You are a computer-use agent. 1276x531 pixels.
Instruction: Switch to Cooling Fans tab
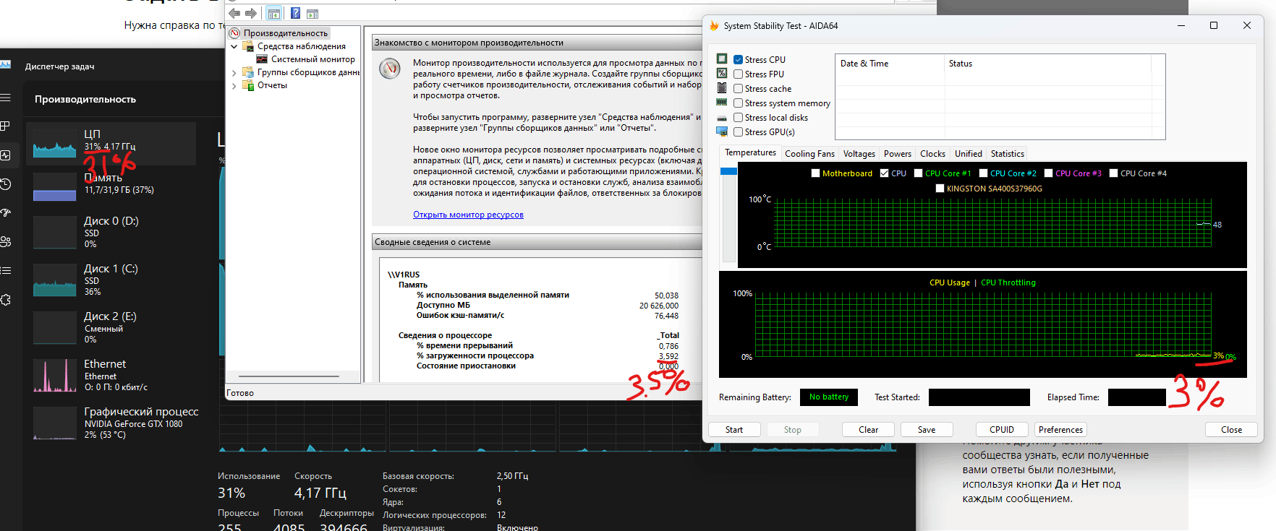click(x=809, y=154)
